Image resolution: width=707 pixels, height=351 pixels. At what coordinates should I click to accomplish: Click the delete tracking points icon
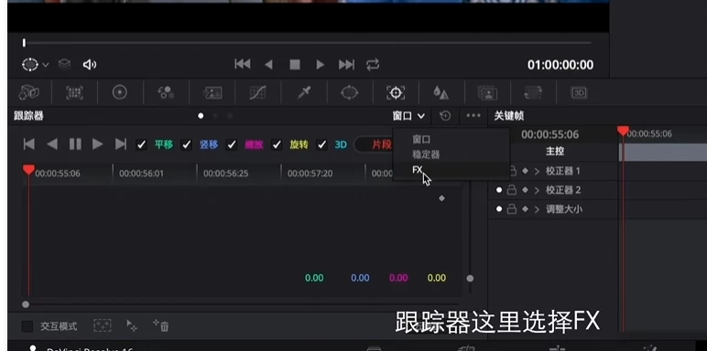pyautogui.click(x=160, y=325)
